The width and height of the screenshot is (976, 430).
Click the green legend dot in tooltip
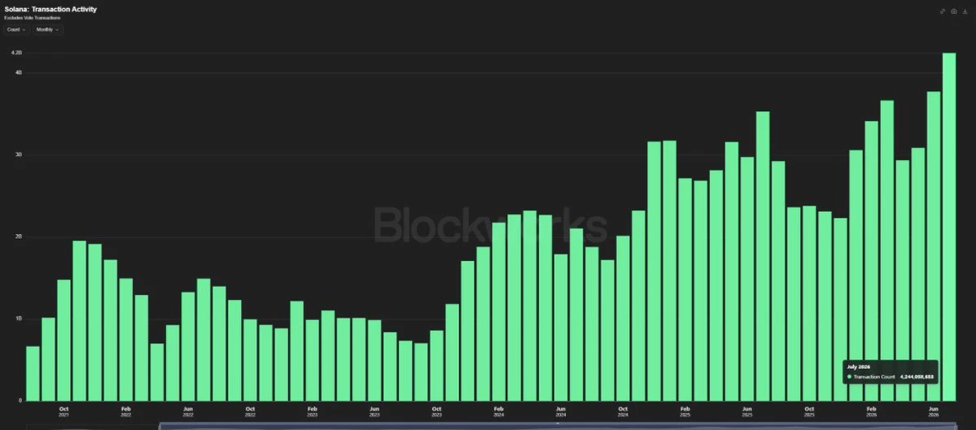[x=849, y=376]
